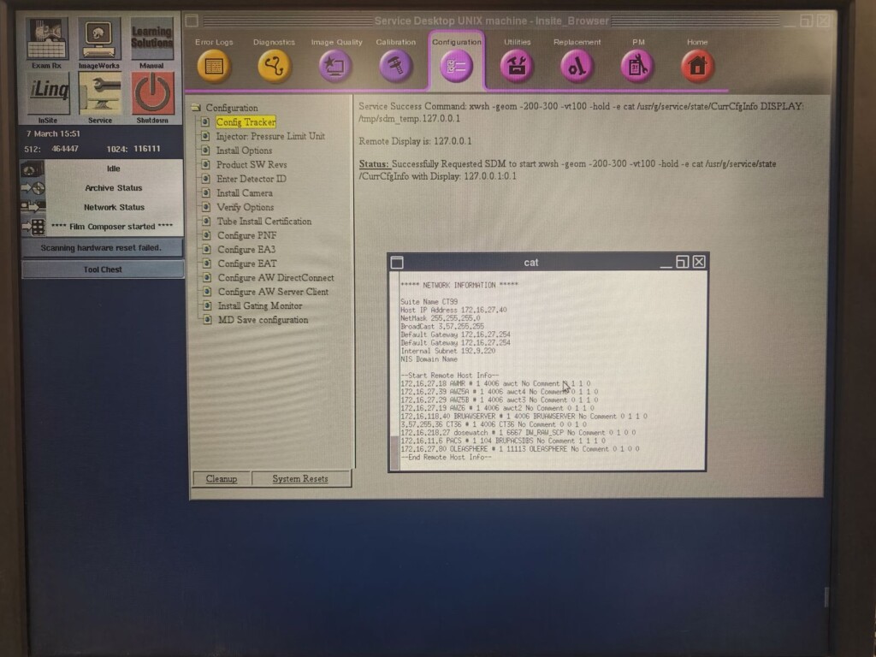Select the Calibration tool icon

(396, 66)
